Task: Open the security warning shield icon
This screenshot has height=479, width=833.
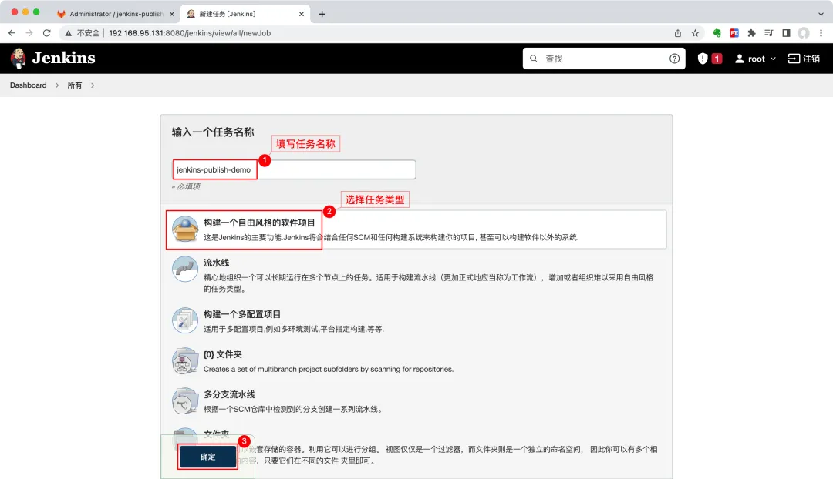Action: coord(703,59)
